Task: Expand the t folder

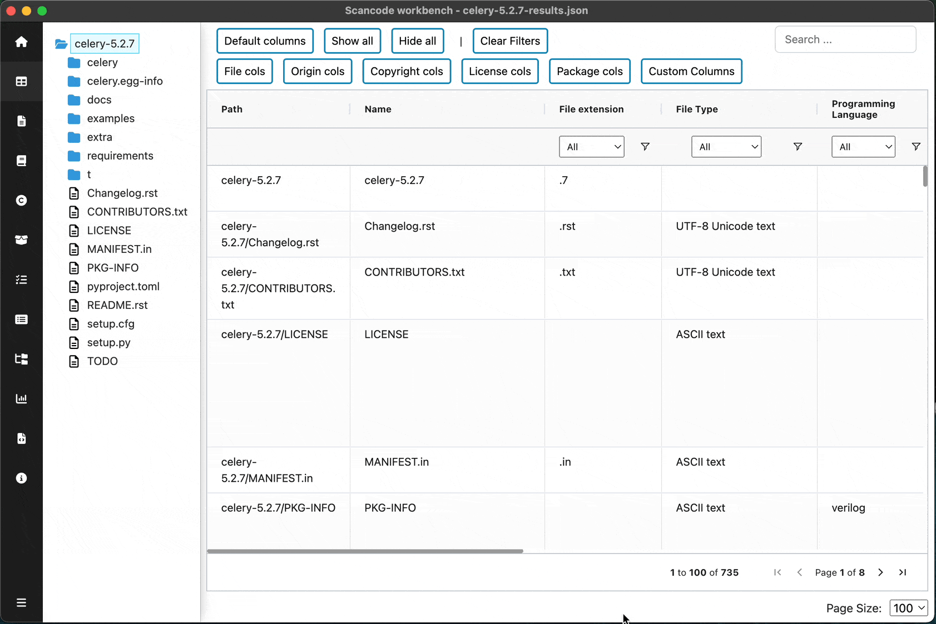Action: 74,174
